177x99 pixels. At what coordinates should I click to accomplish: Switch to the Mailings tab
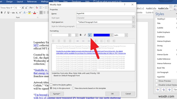[x=45, y=2]
